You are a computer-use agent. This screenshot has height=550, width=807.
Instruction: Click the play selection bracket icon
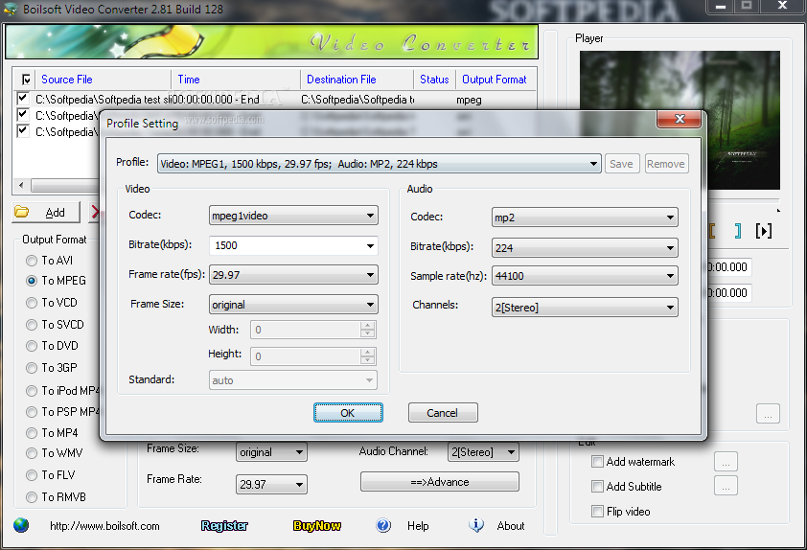tap(764, 231)
